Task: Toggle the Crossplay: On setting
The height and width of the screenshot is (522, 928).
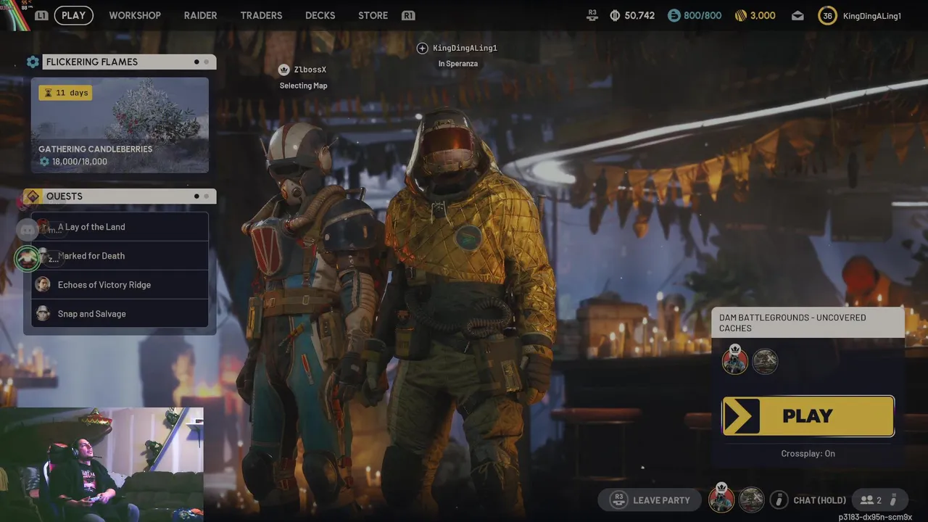Action: point(808,454)
